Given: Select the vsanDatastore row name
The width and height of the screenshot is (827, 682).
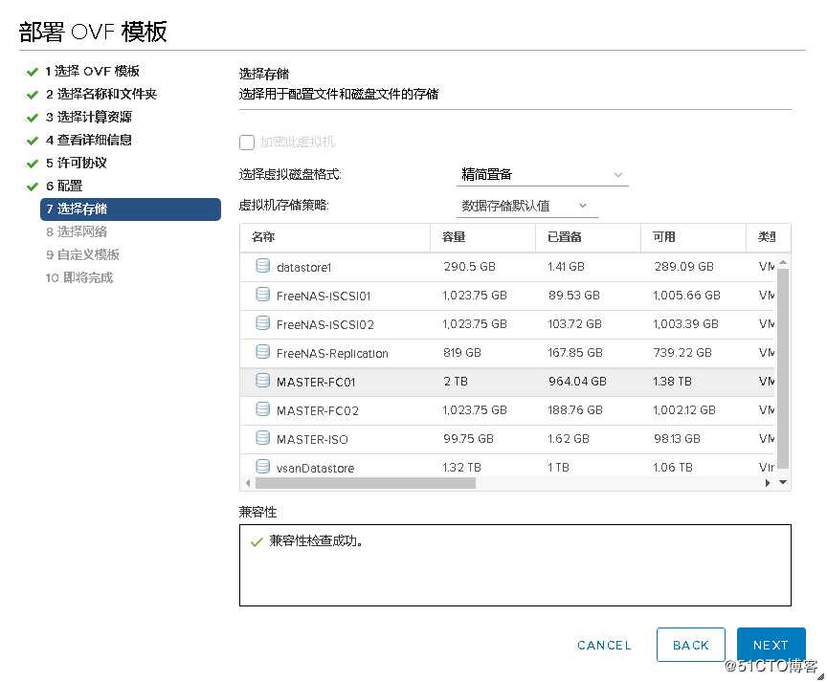Looking at the screenshot, I should (316, 468).
